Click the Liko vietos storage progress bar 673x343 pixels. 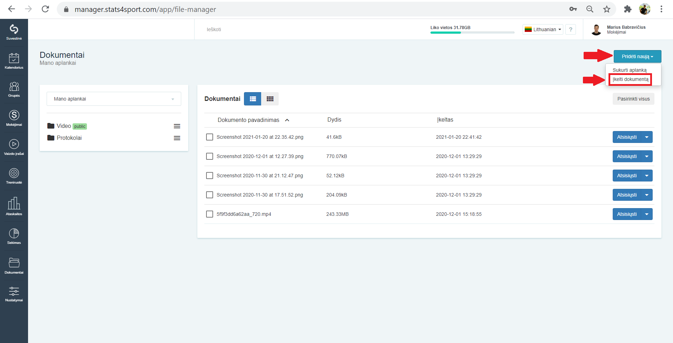[x=472, y=33]
